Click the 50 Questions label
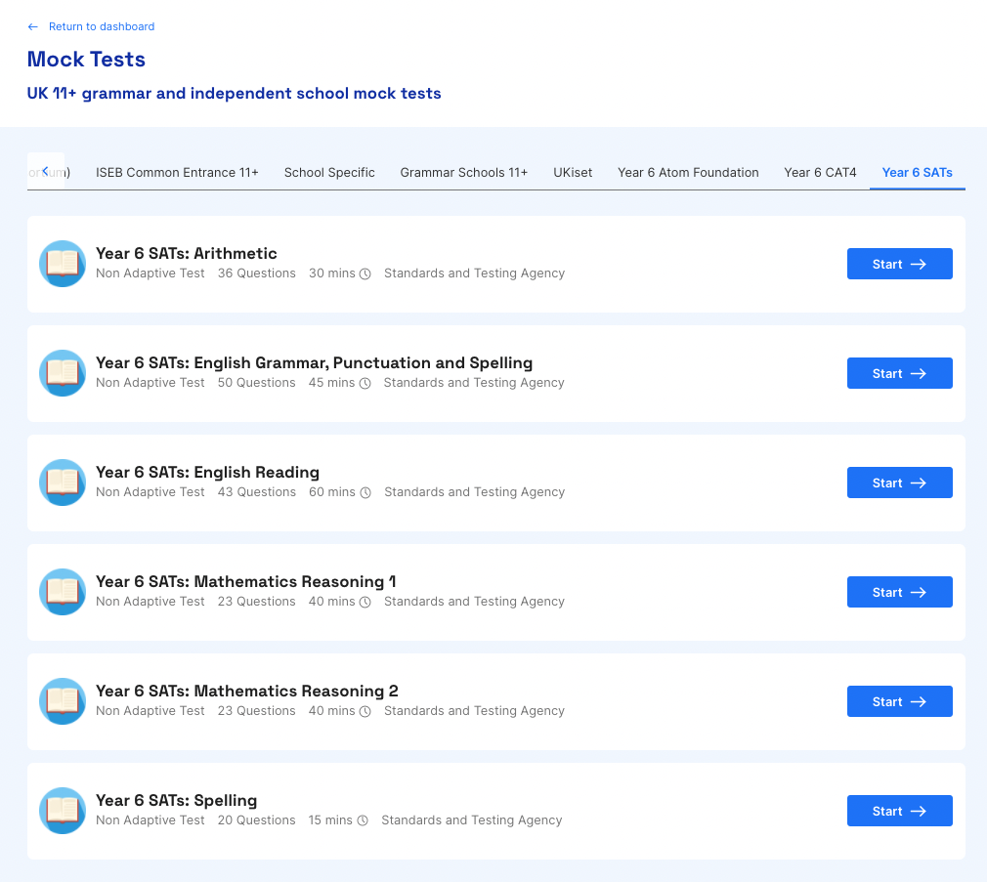This screenshot has height=882, width=987. coord(257,383)
